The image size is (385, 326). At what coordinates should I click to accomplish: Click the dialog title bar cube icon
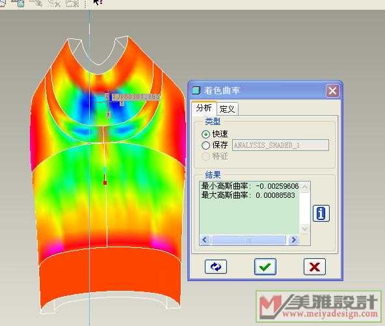tap(196, 90)
